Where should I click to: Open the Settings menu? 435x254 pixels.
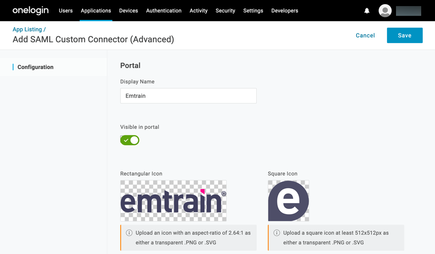pyautogui.click(x=253, y=11)
